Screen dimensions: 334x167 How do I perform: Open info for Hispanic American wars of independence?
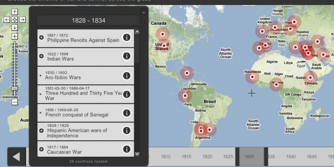click(x=127, y=130)
